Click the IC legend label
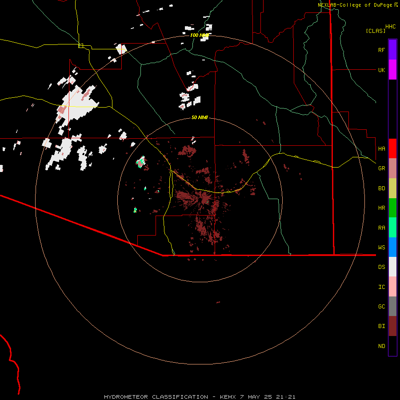 pyautogui.click(x=381, y=287)
